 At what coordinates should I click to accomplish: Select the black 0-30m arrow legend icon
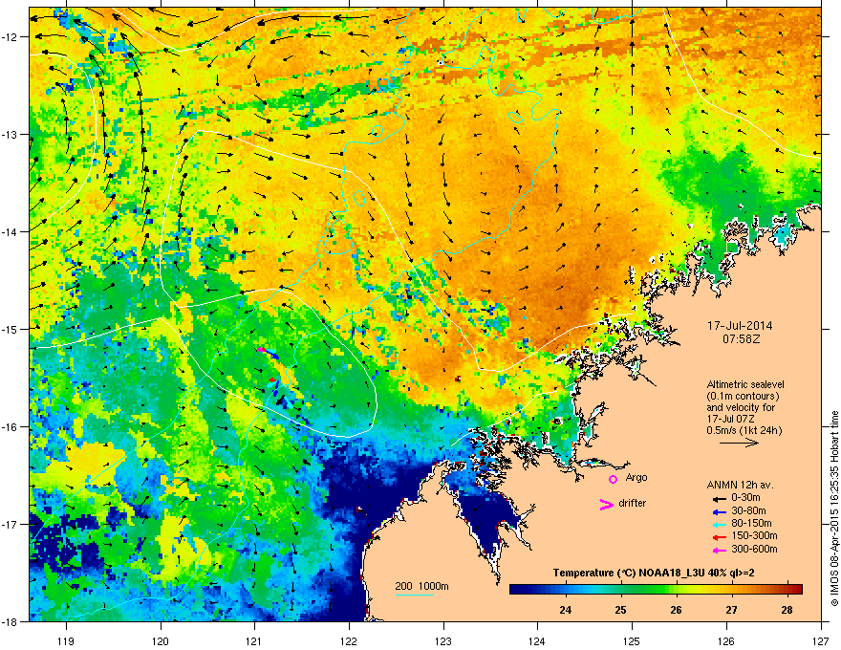(x=720, y=498)
